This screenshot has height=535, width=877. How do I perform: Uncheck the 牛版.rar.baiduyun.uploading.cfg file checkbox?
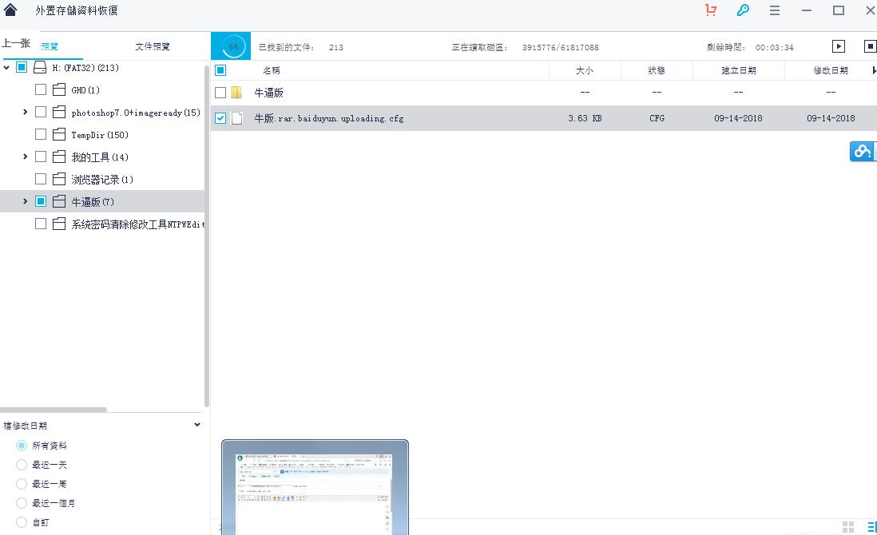pyautogui.click(x=220, y=118)
